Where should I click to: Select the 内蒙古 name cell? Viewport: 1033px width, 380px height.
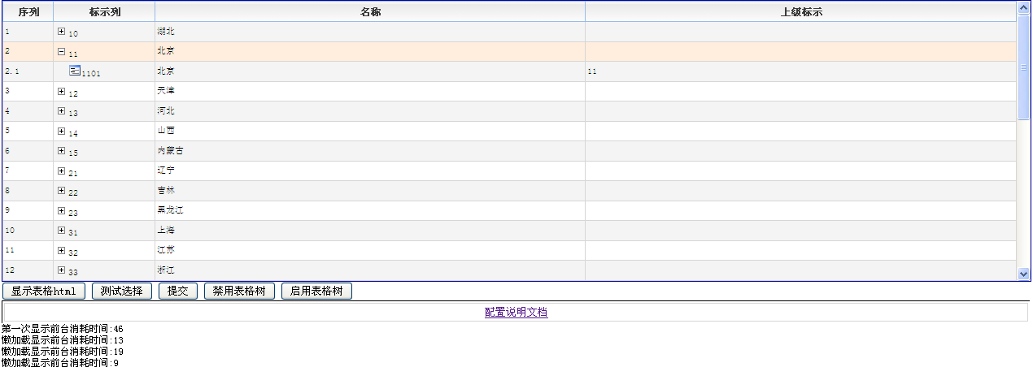[370, 151]
